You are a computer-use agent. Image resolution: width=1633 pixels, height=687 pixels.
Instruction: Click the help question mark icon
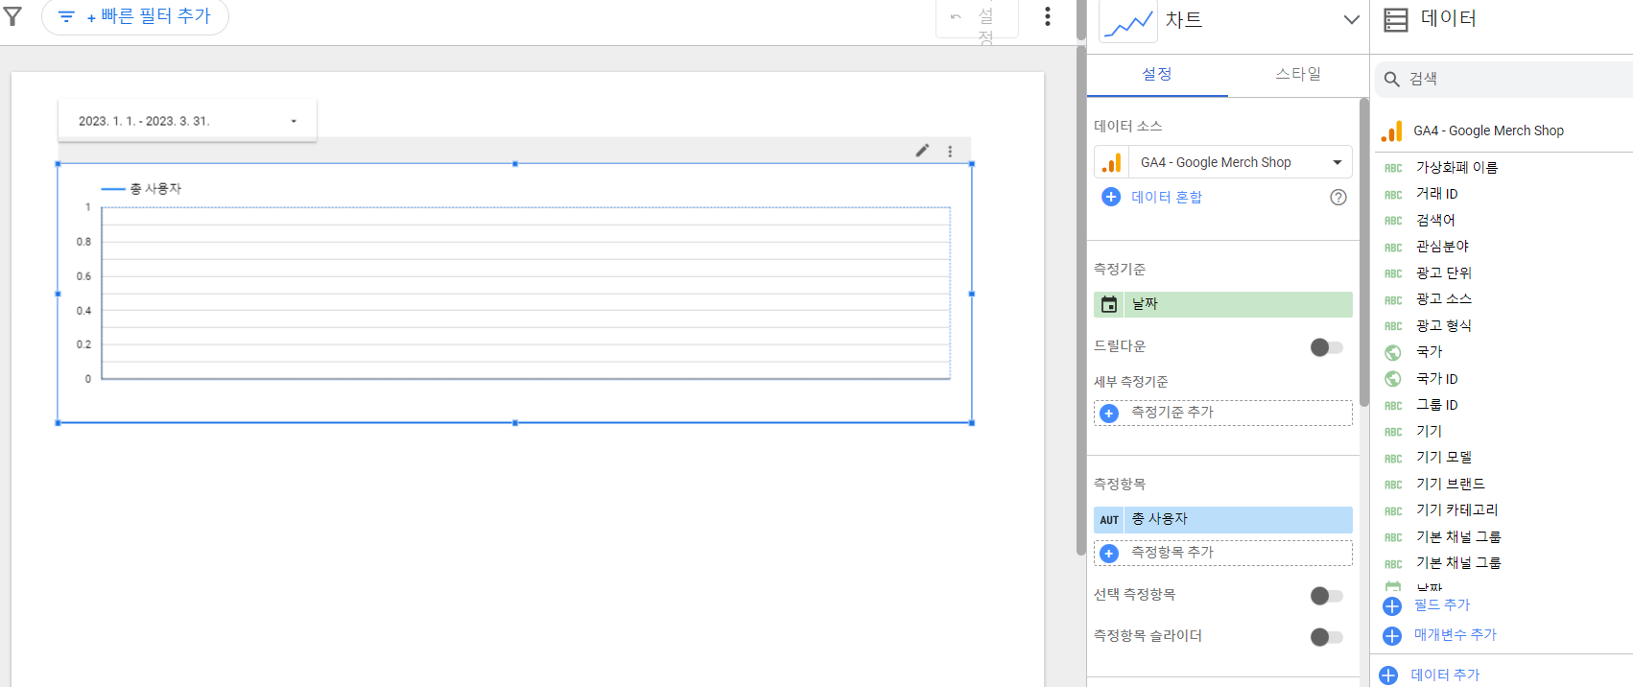coord(1338,197)
